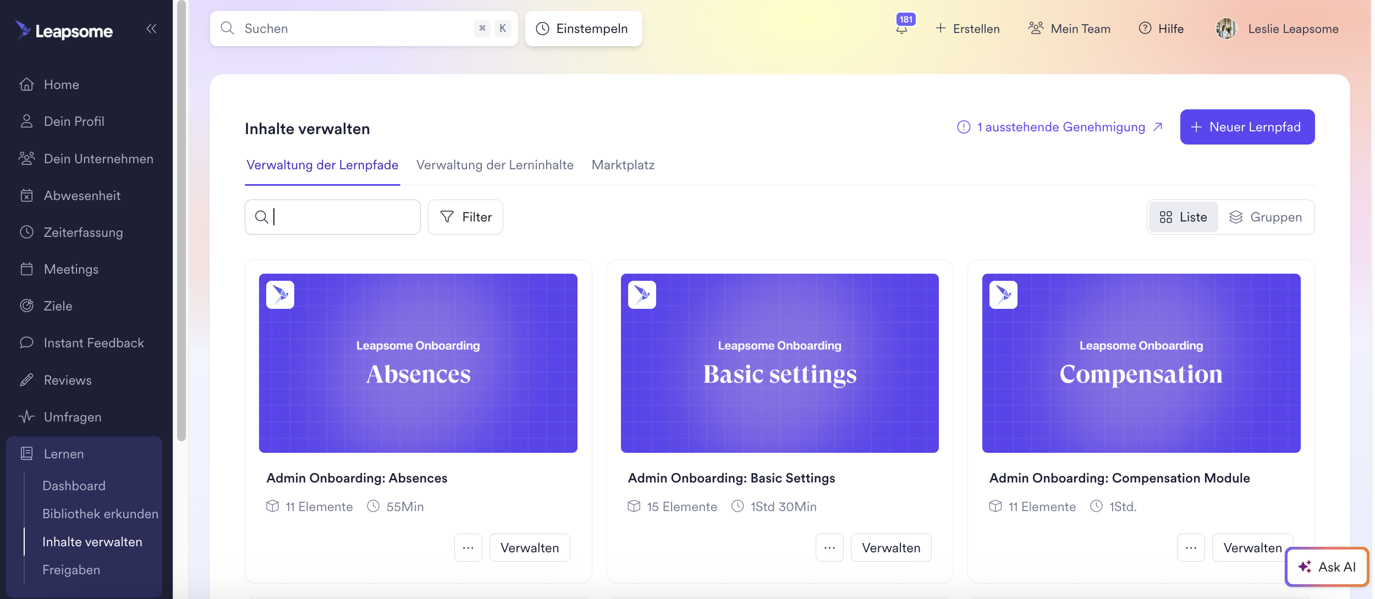
Task: Open Leslie Leapsome's profile avatar
Action: pyautogui.click(x=1226, y=29)
